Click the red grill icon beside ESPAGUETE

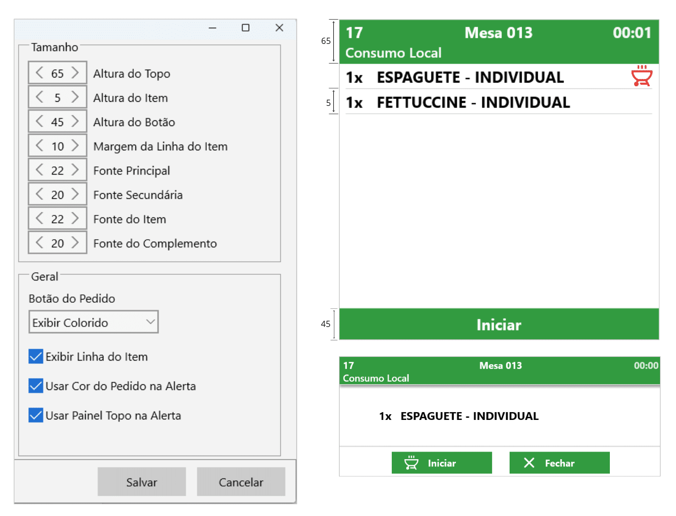(x=641, y=76)
